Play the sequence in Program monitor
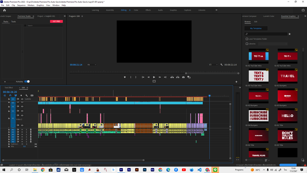The height and width of the screenshot is (173, 307). [x=154, y=77]
